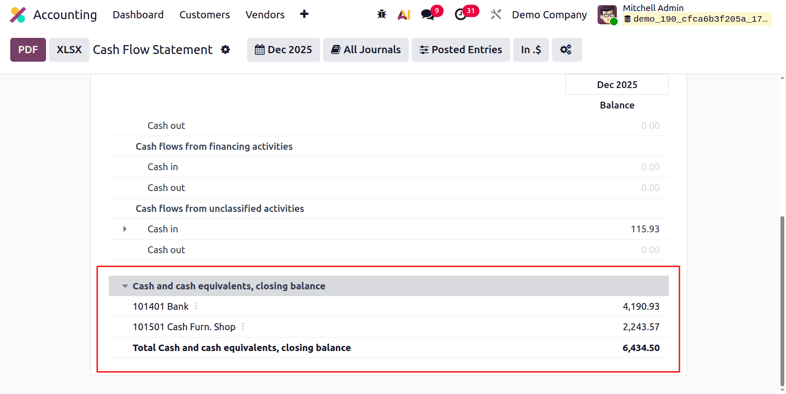Download the report as XLSX
The width and height of the screenshot is (786, 394).
coord(69,49)
